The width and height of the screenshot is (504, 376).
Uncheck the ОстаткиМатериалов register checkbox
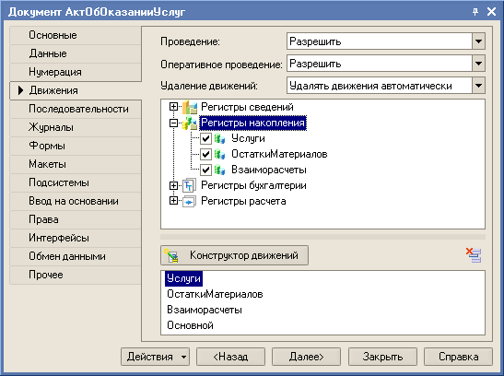(x=205, y=154)
